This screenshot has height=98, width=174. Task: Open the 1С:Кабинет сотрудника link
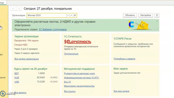[52, 29]
